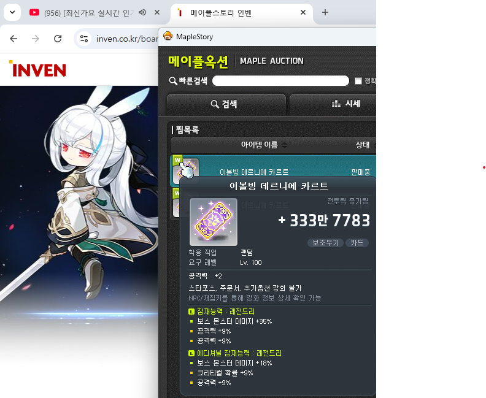Reload the Inven page

58,39
